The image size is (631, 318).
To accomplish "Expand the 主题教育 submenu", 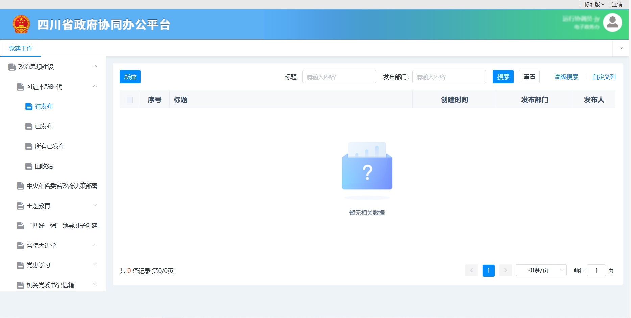I will (95, 205).
